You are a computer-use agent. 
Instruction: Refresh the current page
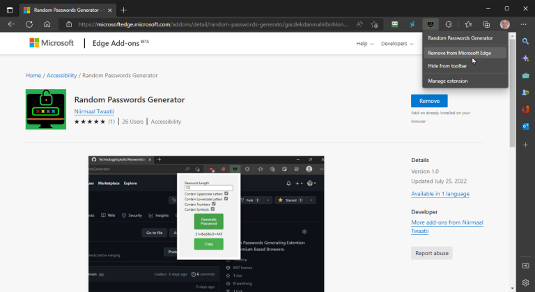pyautogui.click(x=29, y=24)
